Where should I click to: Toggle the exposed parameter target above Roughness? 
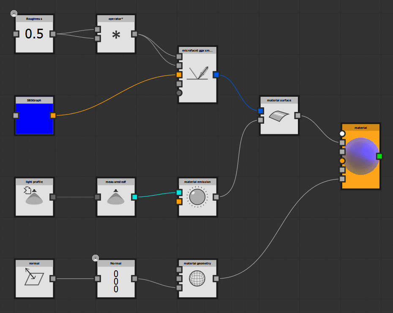pos(14,13)
